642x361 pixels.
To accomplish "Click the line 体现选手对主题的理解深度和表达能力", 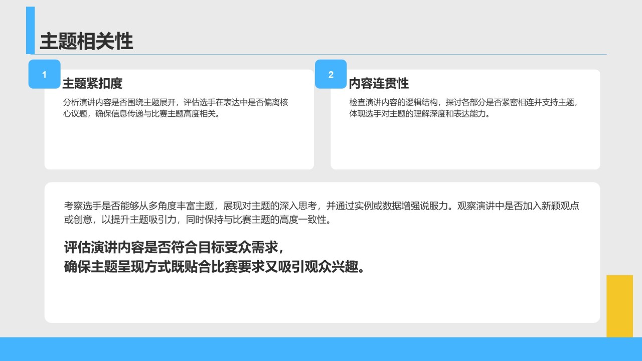I will click(x=419, y=114).
